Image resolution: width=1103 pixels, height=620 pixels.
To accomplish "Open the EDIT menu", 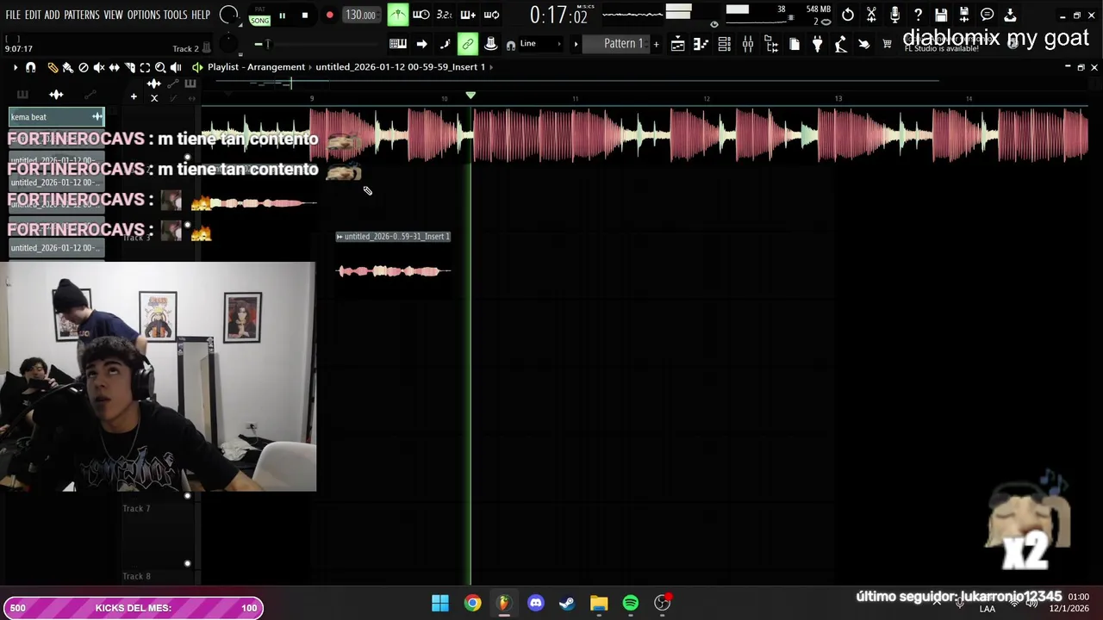I will pos(33,15).
